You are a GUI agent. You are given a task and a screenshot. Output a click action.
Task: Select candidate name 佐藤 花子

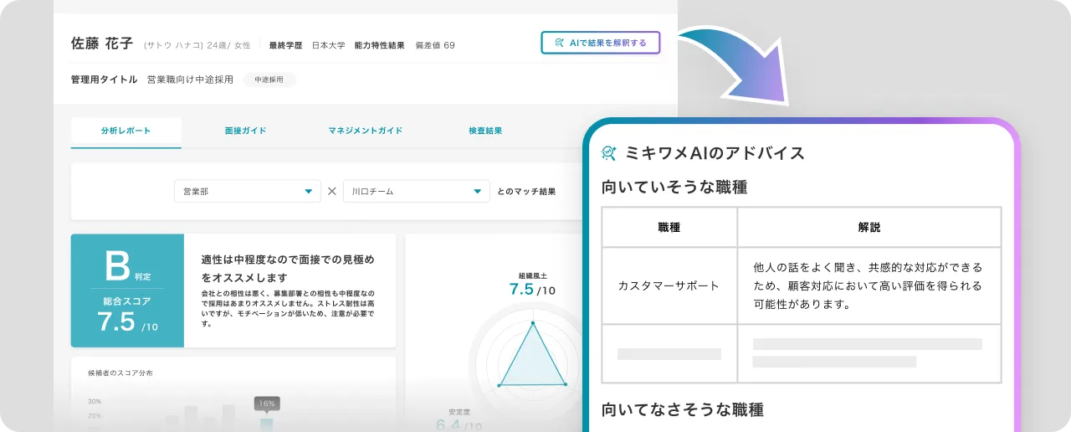tap(102, 44)
